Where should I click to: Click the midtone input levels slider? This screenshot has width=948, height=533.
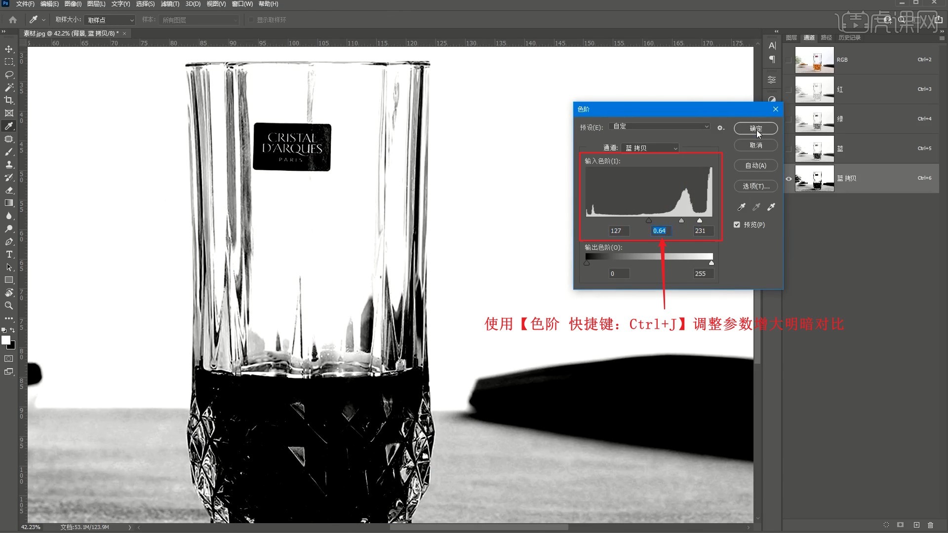coord(681,221)
